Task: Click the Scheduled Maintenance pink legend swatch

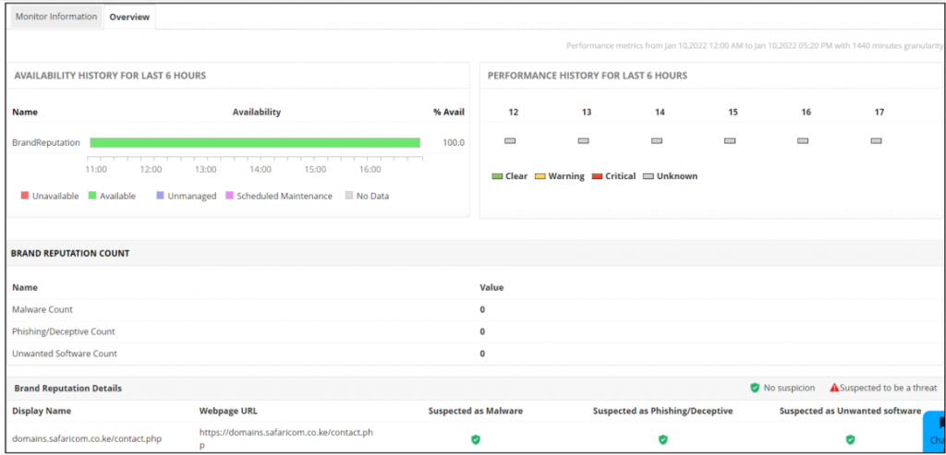Action: [229, 196]
